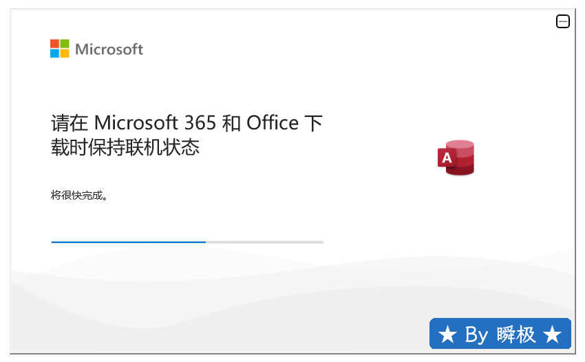Viewport: 585px width, 362px height.
Task: Minimize the Office installer window
Action: point(562,22)
